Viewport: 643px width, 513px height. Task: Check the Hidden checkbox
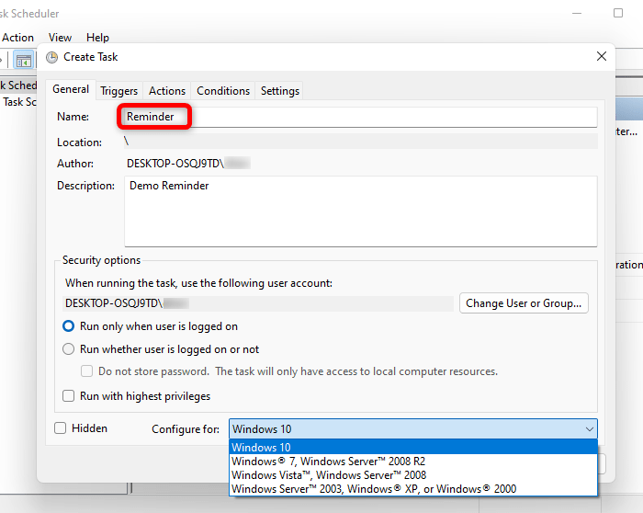(x=61, y=428)
